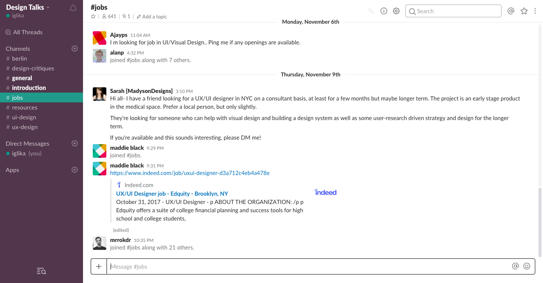Click the alanp username

click(x=117, y=53)
